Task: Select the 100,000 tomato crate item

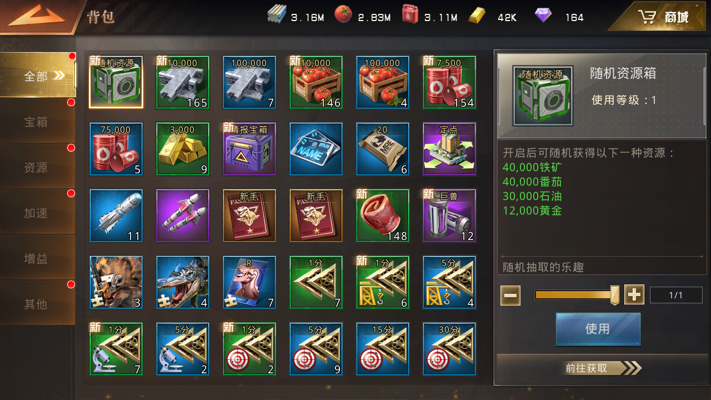Action: pos(383,82)
